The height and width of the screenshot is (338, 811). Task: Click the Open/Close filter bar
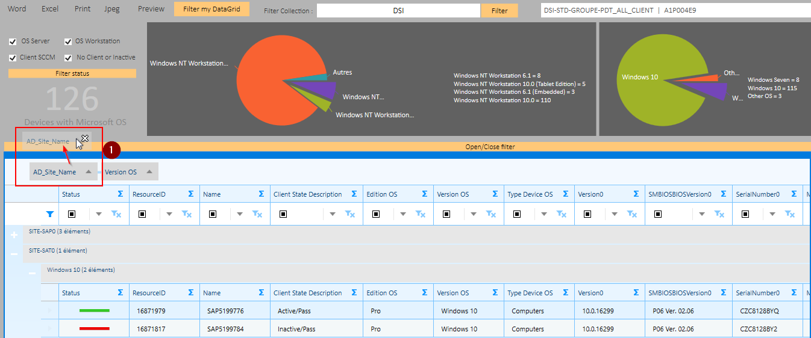(x=405, y=147)
